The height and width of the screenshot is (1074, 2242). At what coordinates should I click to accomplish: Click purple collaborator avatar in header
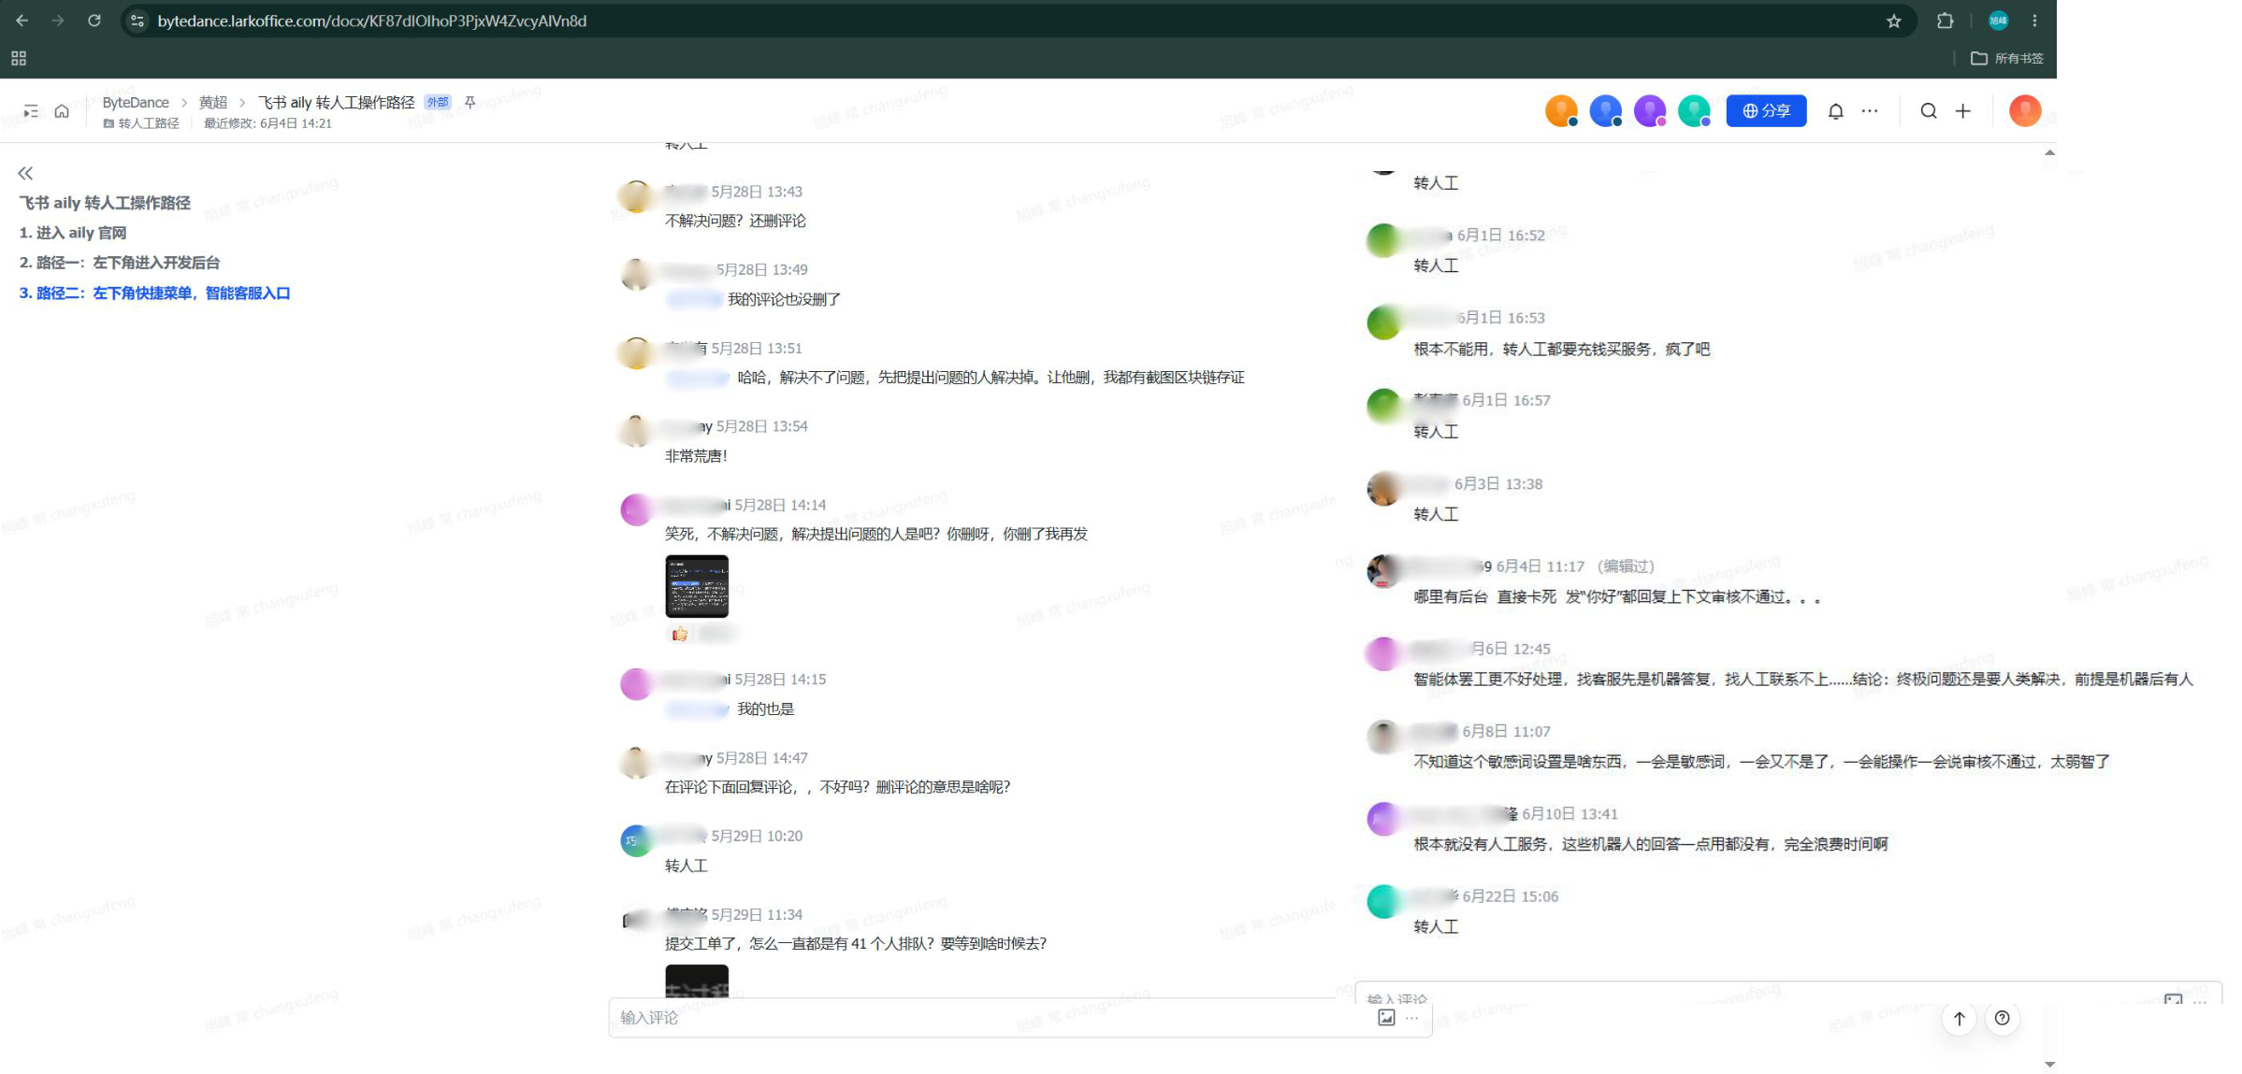[1650, 111]
